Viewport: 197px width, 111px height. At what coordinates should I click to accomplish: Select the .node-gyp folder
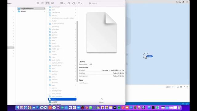point(62,49)
